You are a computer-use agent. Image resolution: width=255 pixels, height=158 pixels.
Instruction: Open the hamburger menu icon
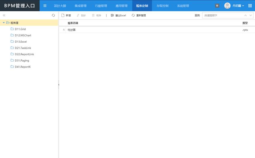[45, 6]
